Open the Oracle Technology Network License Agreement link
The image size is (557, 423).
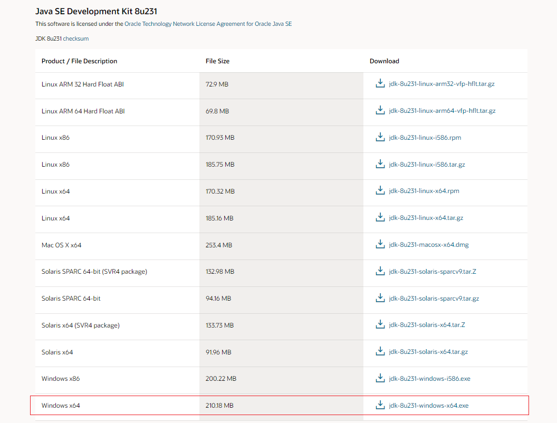pyautogui.click(x=208, y=24)
